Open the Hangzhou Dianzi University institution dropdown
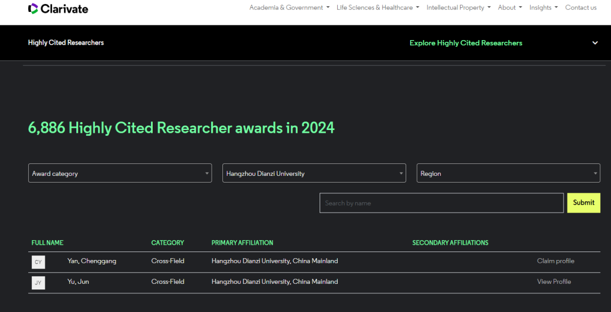 [x=314, y=173]
